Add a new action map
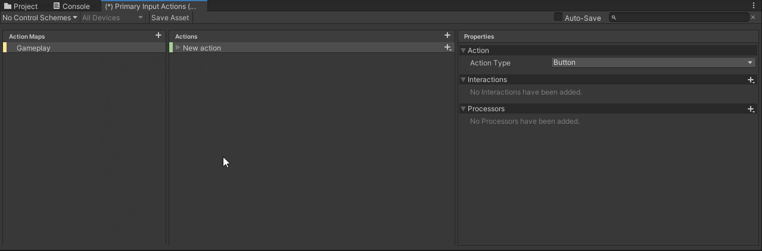The width and height of the screenshot is (762, 251). (x=158, y=36)
